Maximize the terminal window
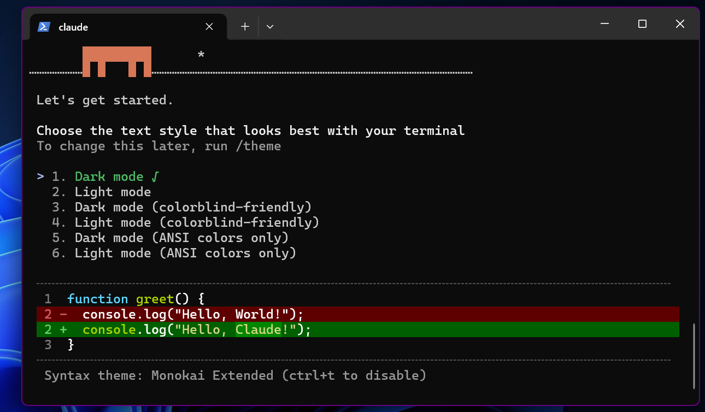Image resolution: width=705 pixels, height=412 pixels. (642, 24)
